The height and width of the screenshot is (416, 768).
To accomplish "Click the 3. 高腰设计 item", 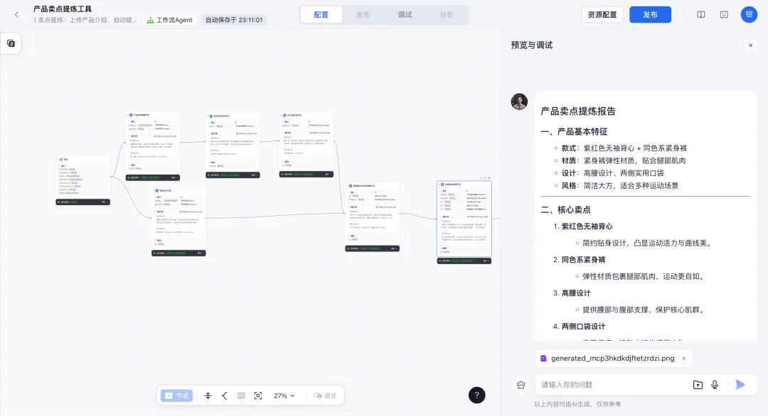I will pyautogui.click(x=572, y=292).
